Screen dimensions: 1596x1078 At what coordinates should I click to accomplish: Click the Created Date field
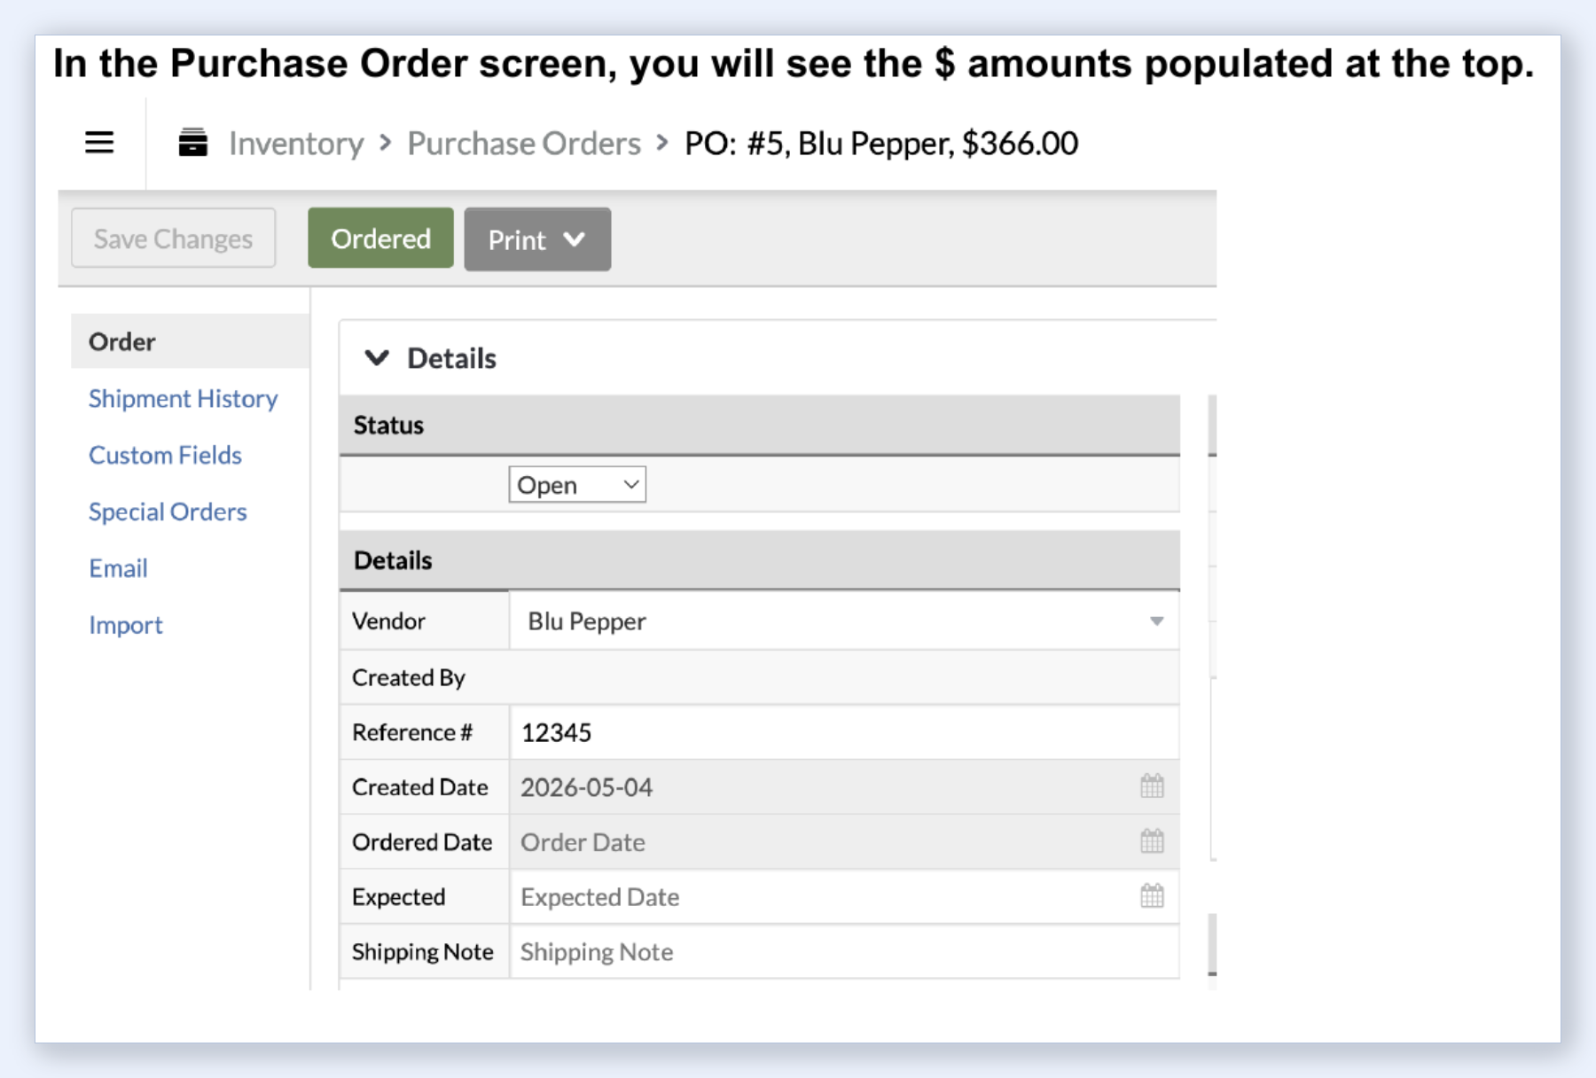[844, 787]
